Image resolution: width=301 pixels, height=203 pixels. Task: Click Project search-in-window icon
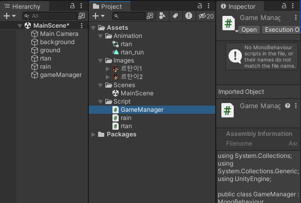pos(150,16)
